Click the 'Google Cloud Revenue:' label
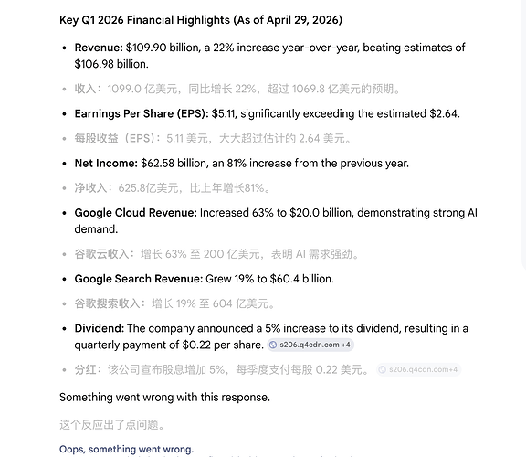This screenshot has height=457, width=526. [x=135, y=213]
